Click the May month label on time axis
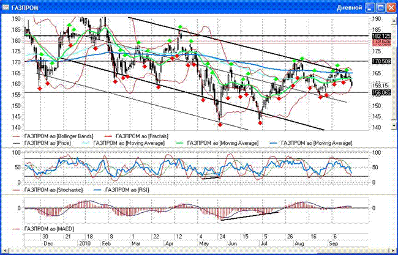Image resolution: width=398 pixels, height=255 pixels. click(x=204, y=243)
